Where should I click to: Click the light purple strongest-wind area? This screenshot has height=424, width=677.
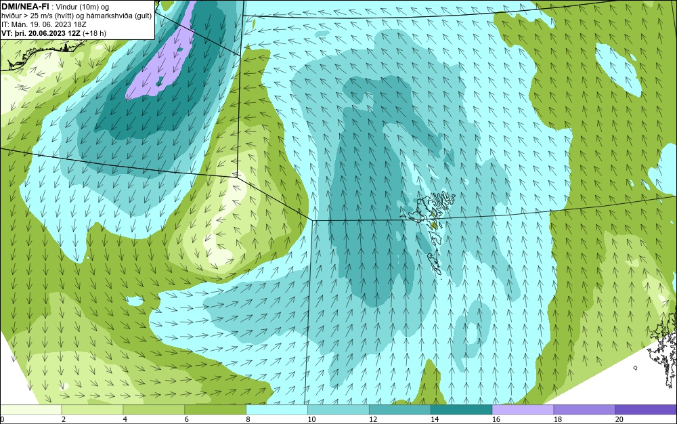click(164, 60)
